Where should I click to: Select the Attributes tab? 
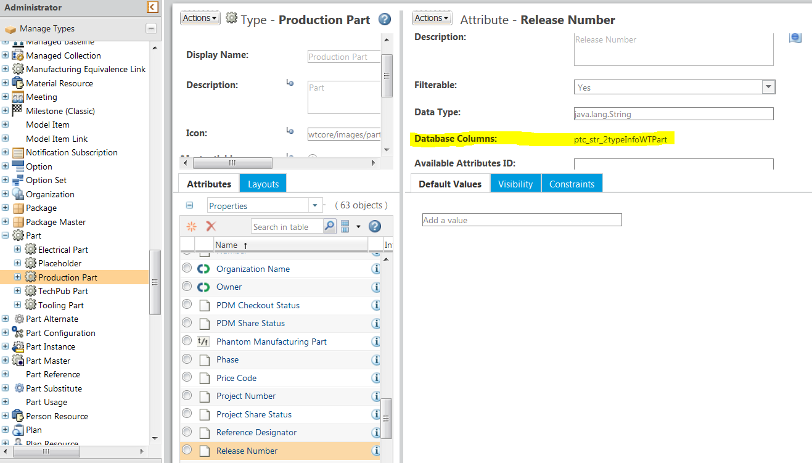click(x=209, y=184)
